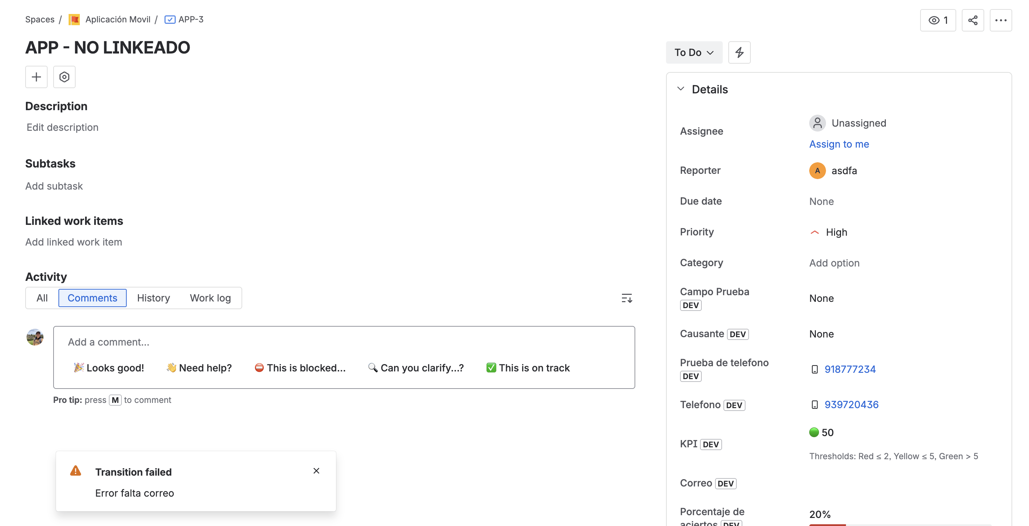Click the DEV badge next to Causante
The width and height of the screenshot is (1029, 526).
tap(737, 334)
